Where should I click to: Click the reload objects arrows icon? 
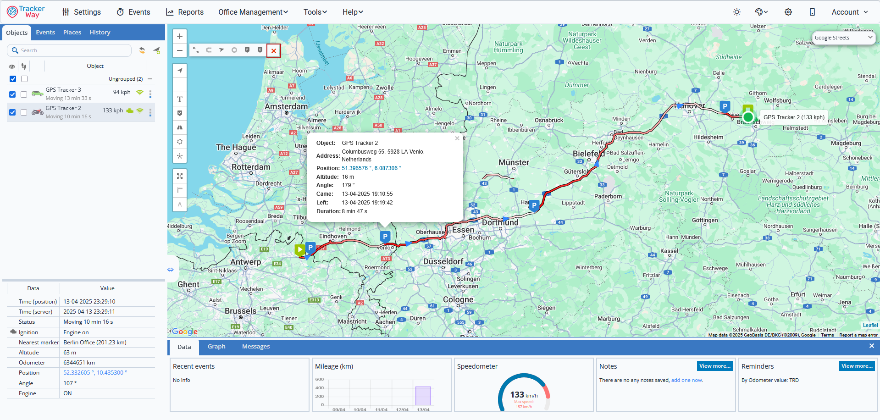tap(142, 50)
